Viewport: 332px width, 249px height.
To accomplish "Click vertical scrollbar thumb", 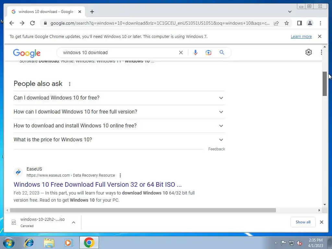I will pyautogui.click(x=325, y=84).
